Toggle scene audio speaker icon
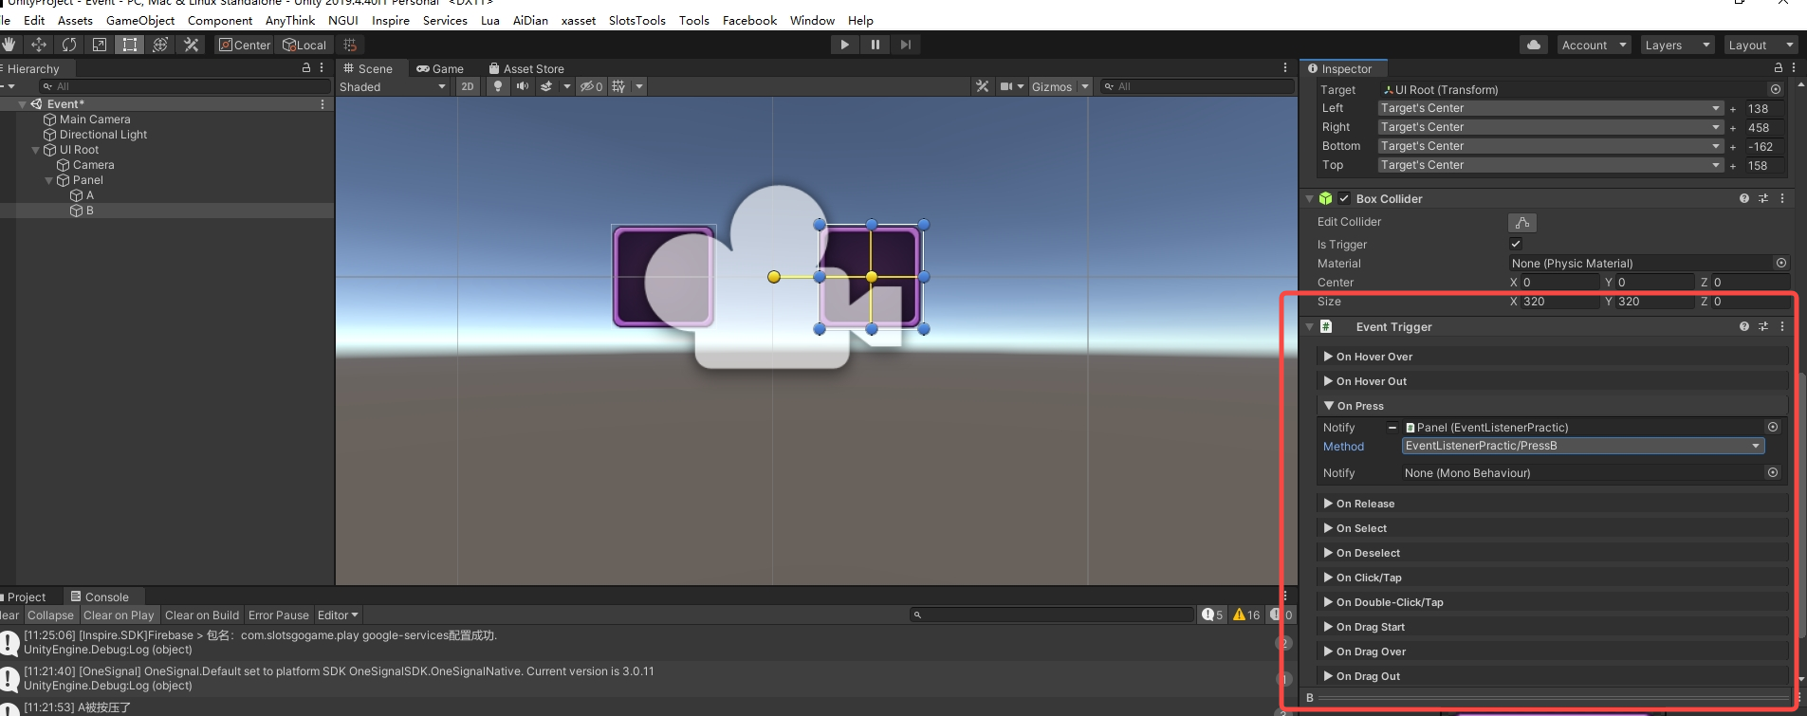Screen dimensions: 1807x716 tap(522, 86)
